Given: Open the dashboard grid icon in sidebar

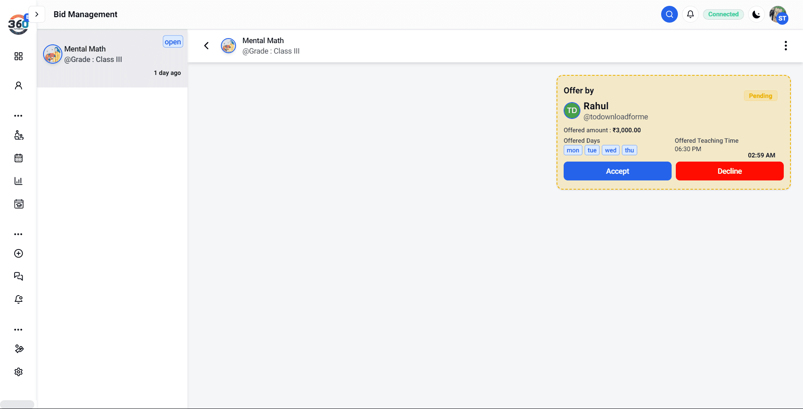Looking at the screenshot, I should coord(18,56).
